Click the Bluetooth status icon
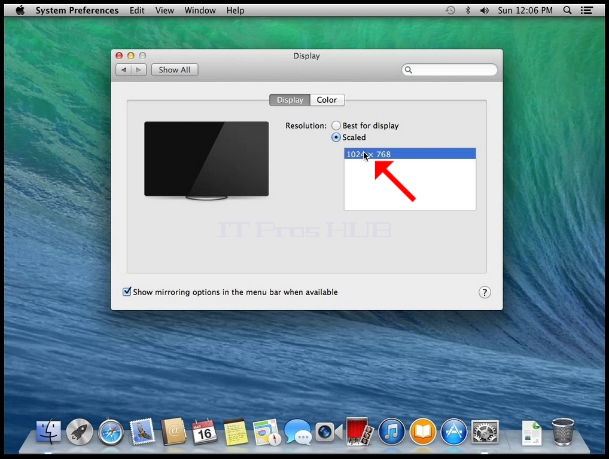The height and width of the screenshot is (459, 609). [468, 11]
